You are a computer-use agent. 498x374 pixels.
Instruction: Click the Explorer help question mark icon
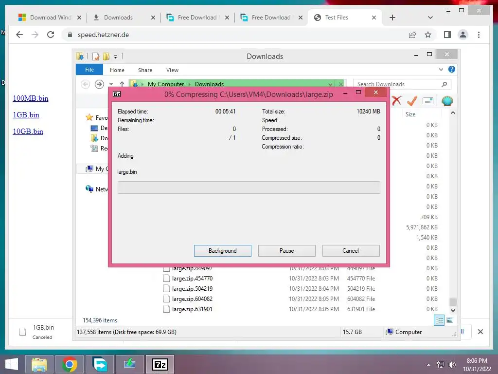(x=452, y=69)
